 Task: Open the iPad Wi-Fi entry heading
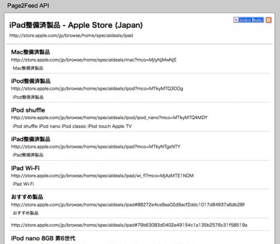[25, 168]
